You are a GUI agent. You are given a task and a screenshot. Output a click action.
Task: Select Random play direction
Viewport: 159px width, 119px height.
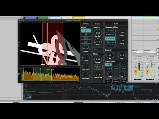110,42
